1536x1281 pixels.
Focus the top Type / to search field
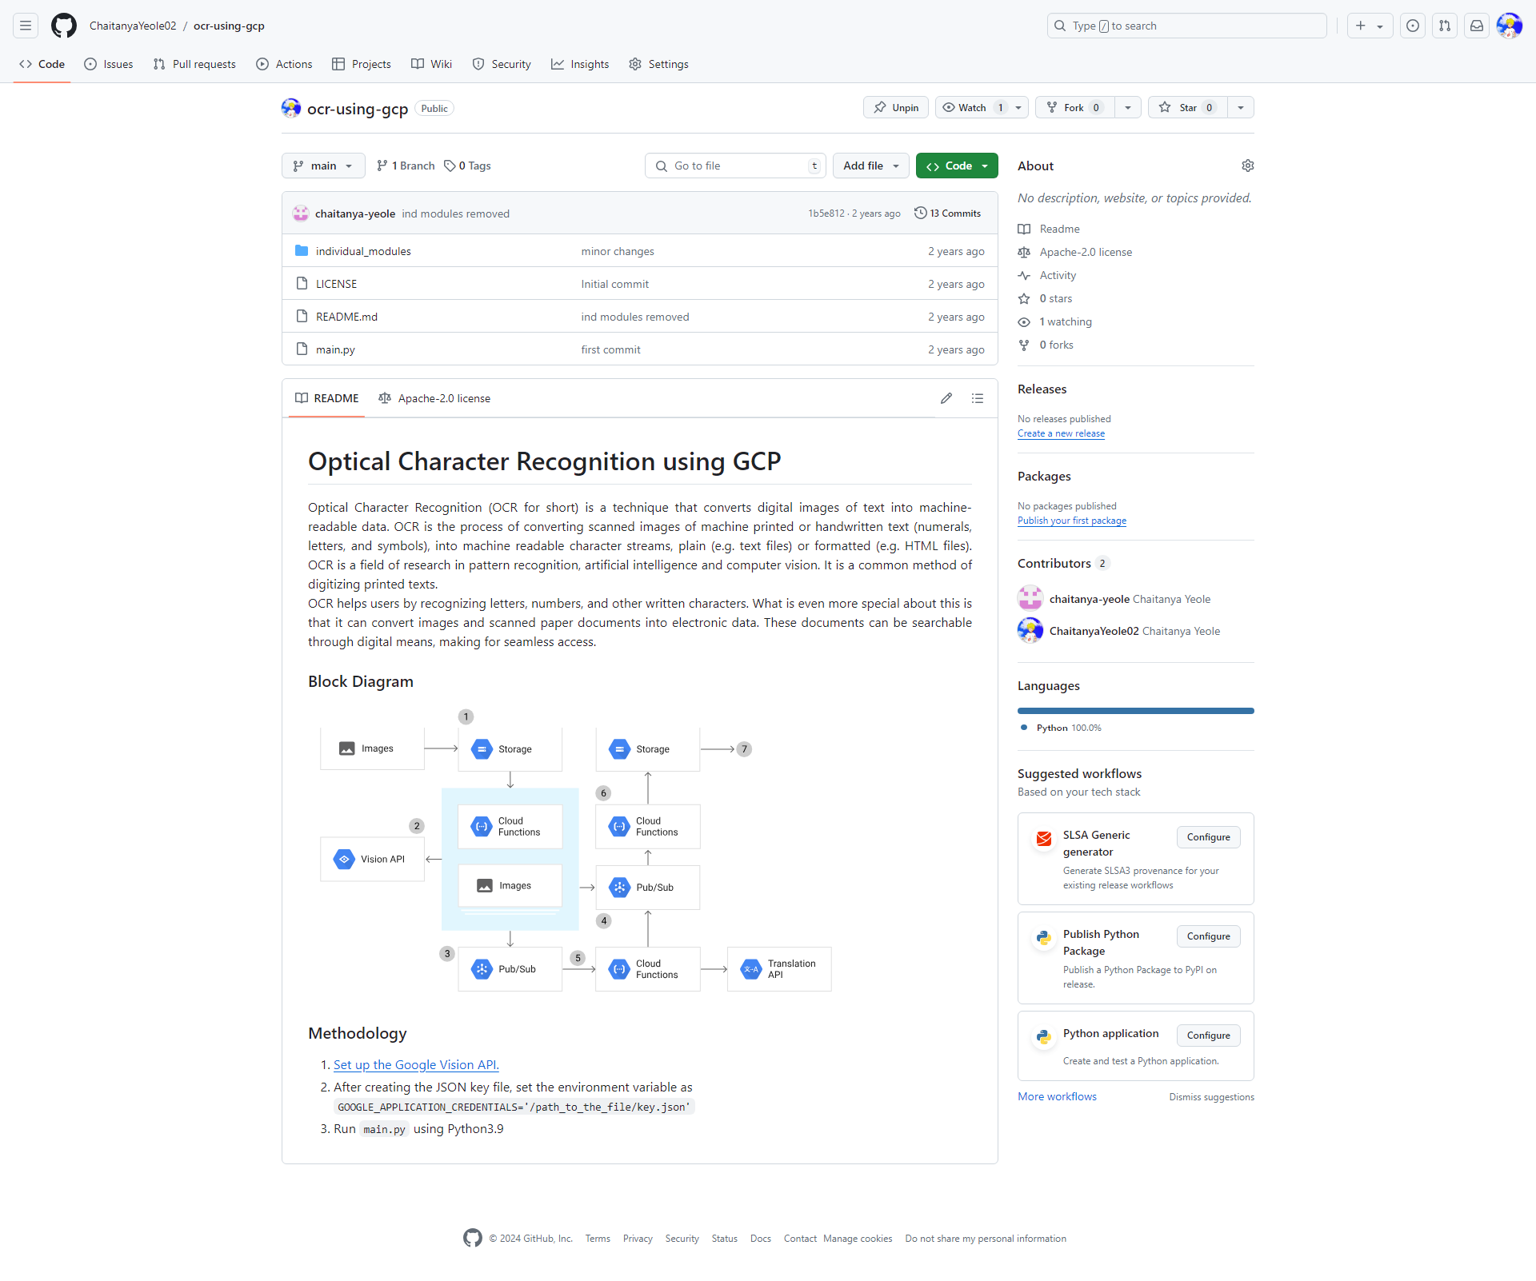1187,26
